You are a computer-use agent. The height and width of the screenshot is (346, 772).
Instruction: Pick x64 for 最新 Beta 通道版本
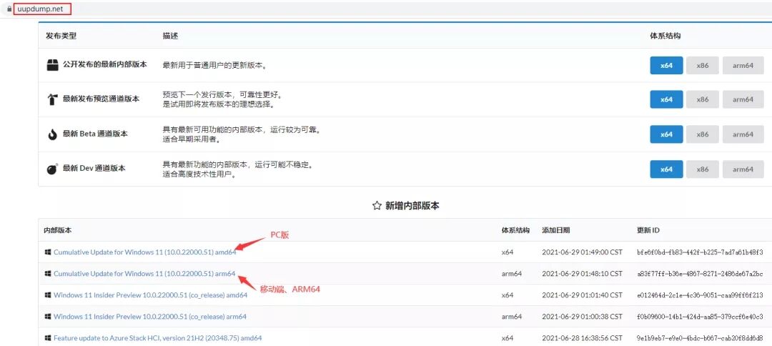click(x=666, y=134)
